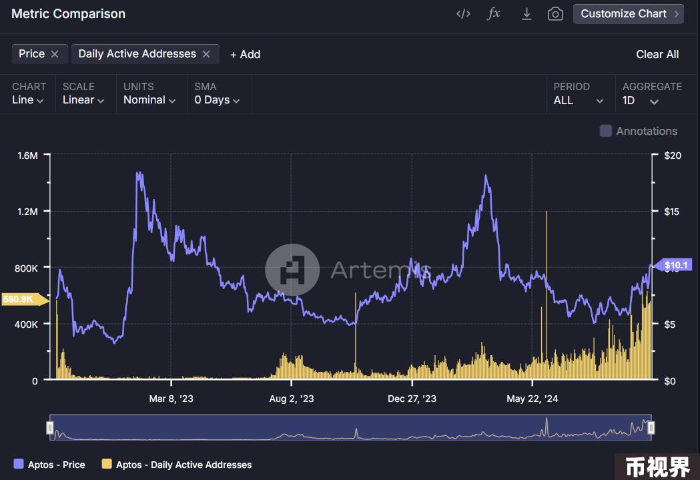Grab the left range navigator handle
Viewport: 700px width, 480px height.
point(50,428)
